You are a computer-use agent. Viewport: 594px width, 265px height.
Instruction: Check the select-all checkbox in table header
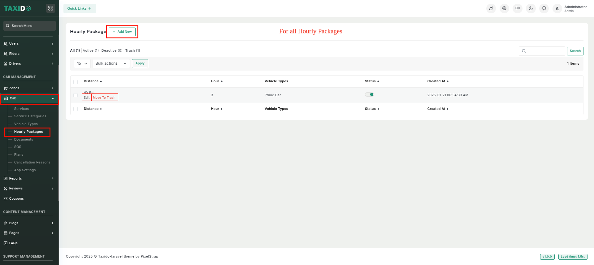[x=76, y=82]
